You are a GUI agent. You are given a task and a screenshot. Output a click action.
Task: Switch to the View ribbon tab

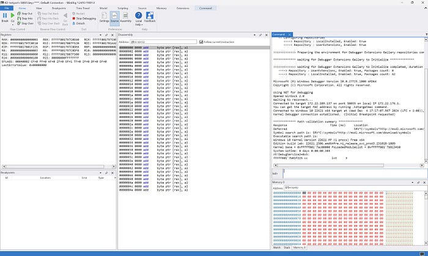(39, 8)
